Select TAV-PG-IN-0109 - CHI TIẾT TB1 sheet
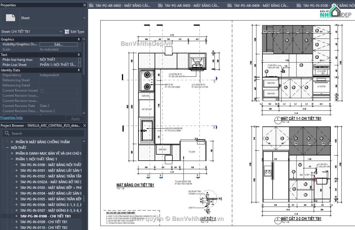The image size is (355, 230). click(44, 222)
